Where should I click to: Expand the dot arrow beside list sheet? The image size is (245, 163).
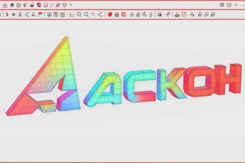(x=67, y=15)
